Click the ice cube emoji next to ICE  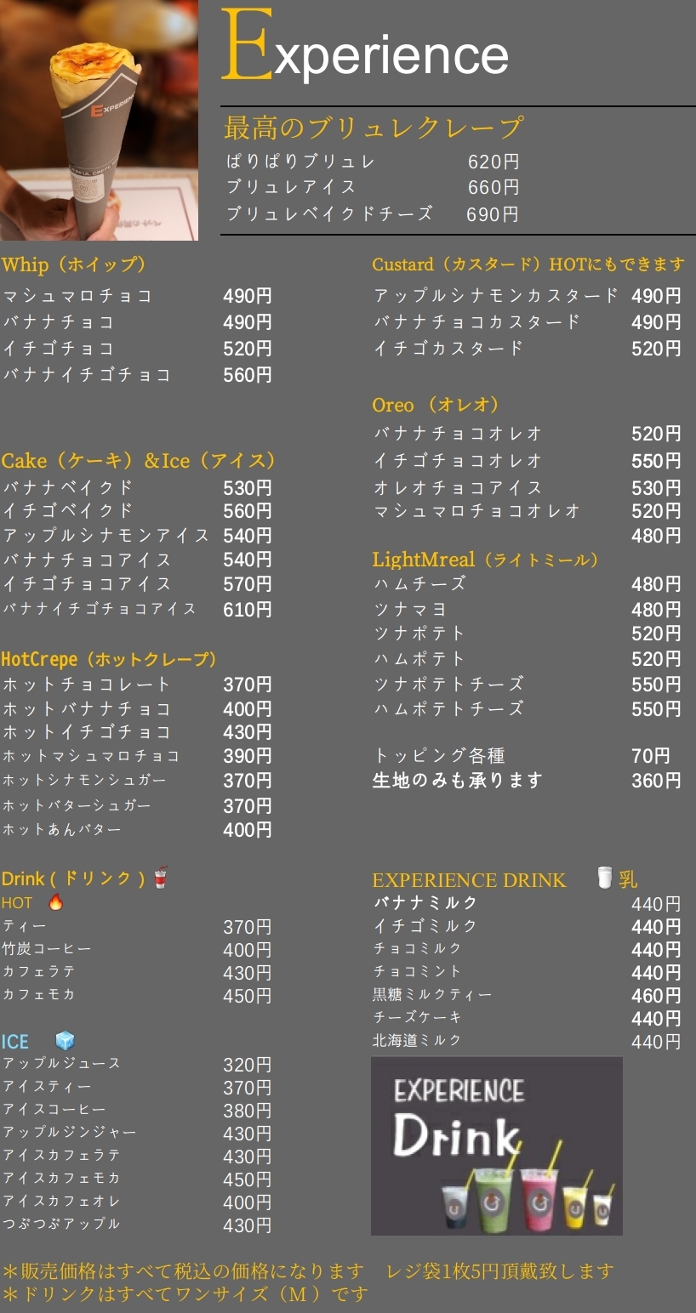(x=65, y=1041)
